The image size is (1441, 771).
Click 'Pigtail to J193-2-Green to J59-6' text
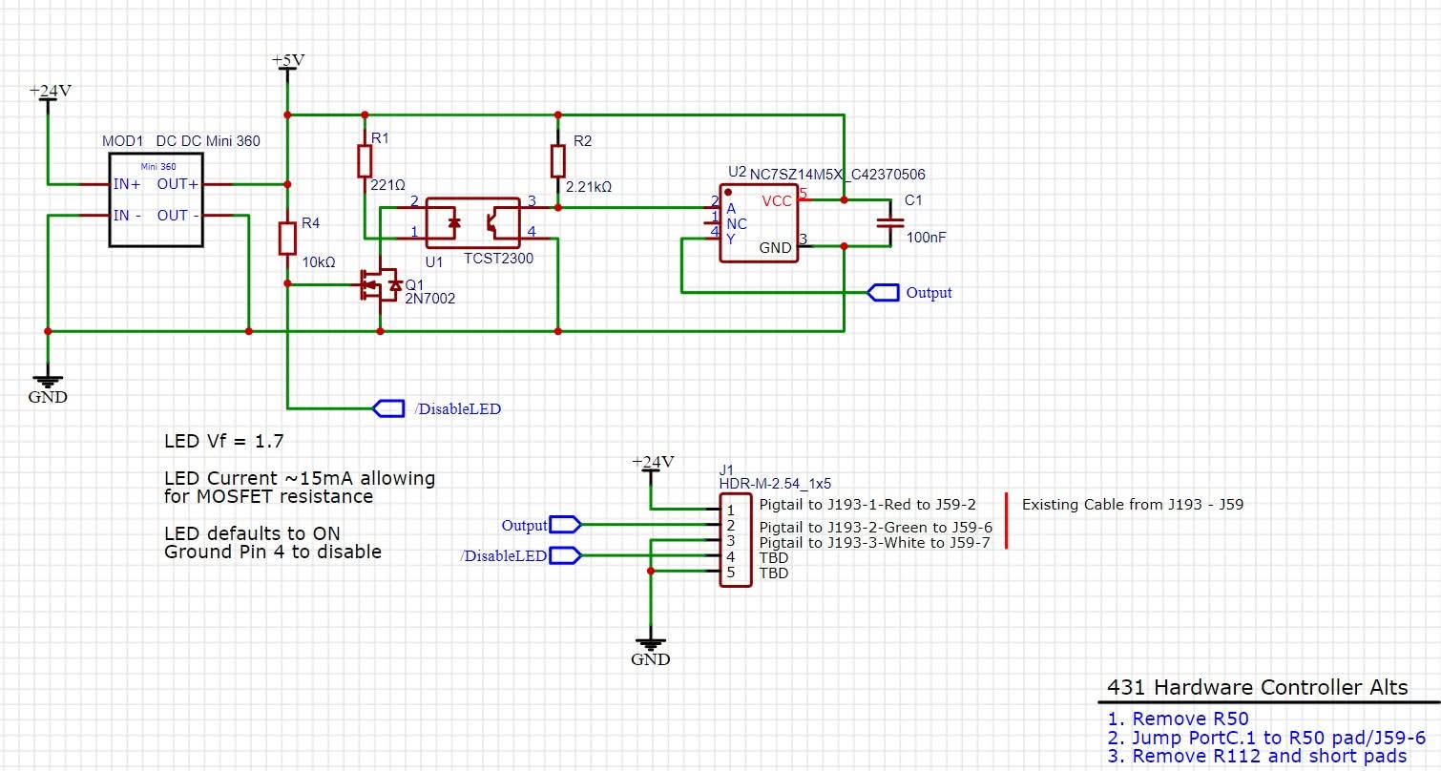click(x=876, y=528)
